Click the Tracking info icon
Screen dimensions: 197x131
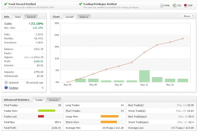click(6, 88)
